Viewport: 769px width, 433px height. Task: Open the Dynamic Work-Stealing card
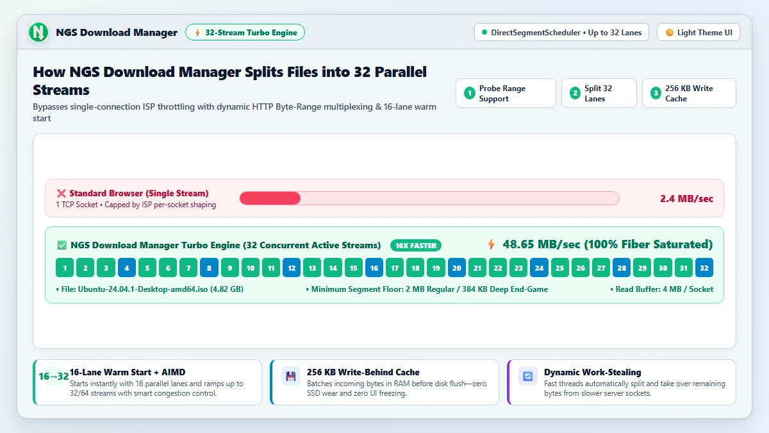tap(622, 382)
